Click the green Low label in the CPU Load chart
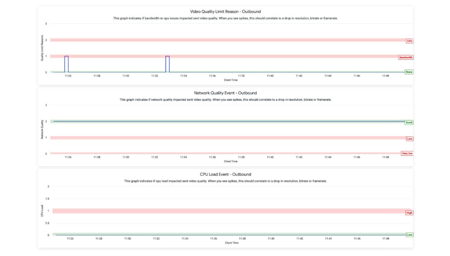450x256 pixels. (x=410, y=235)
